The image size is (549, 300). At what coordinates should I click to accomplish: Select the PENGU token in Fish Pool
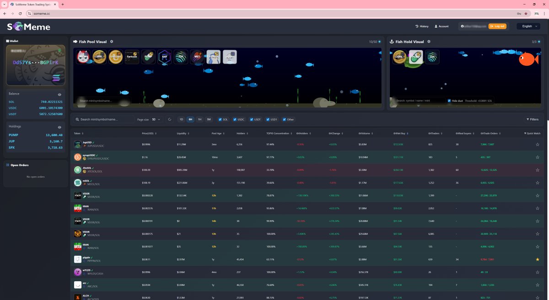click(x=214, y=57)
